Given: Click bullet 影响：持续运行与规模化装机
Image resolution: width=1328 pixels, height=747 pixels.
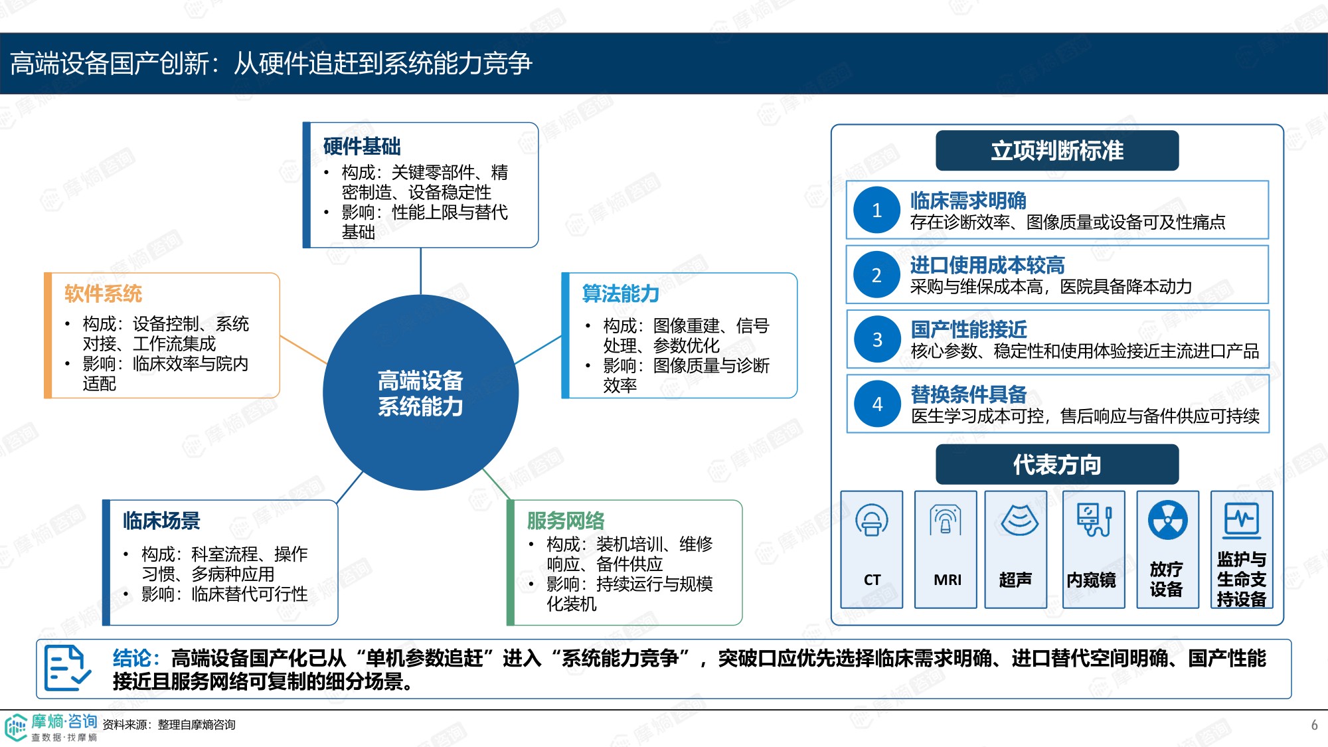Looking at the screenshot, I should (629, 594).
